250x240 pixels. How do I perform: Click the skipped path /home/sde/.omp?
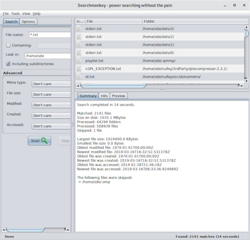96,182
